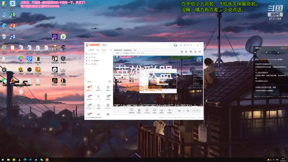
Task: Switch to the first scene tab
Action: tap(91, 50)
